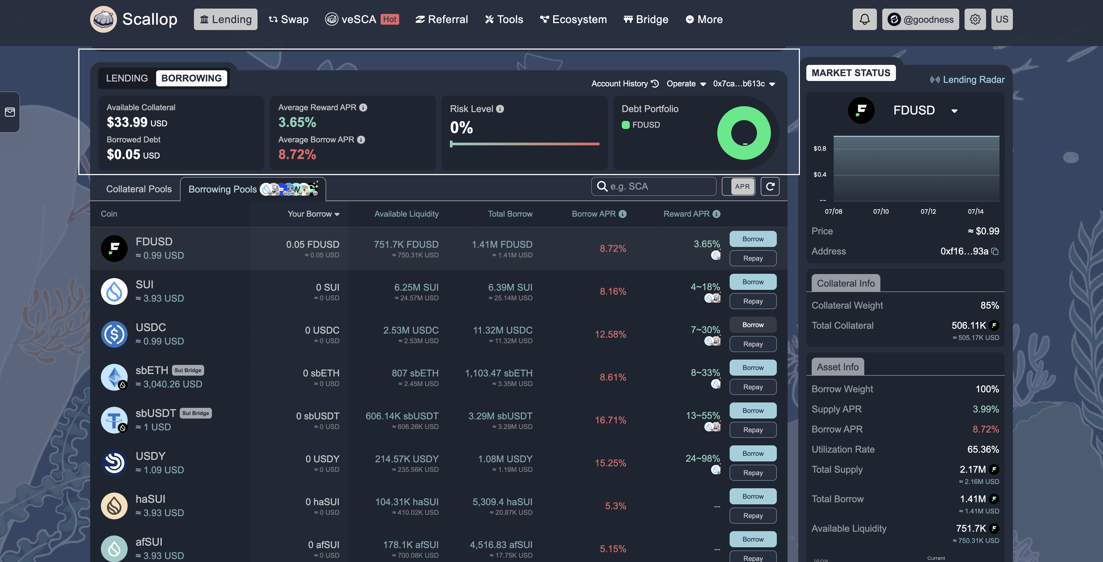
Task: Click the FDUSD price chart area
Action: coord(916,169)
